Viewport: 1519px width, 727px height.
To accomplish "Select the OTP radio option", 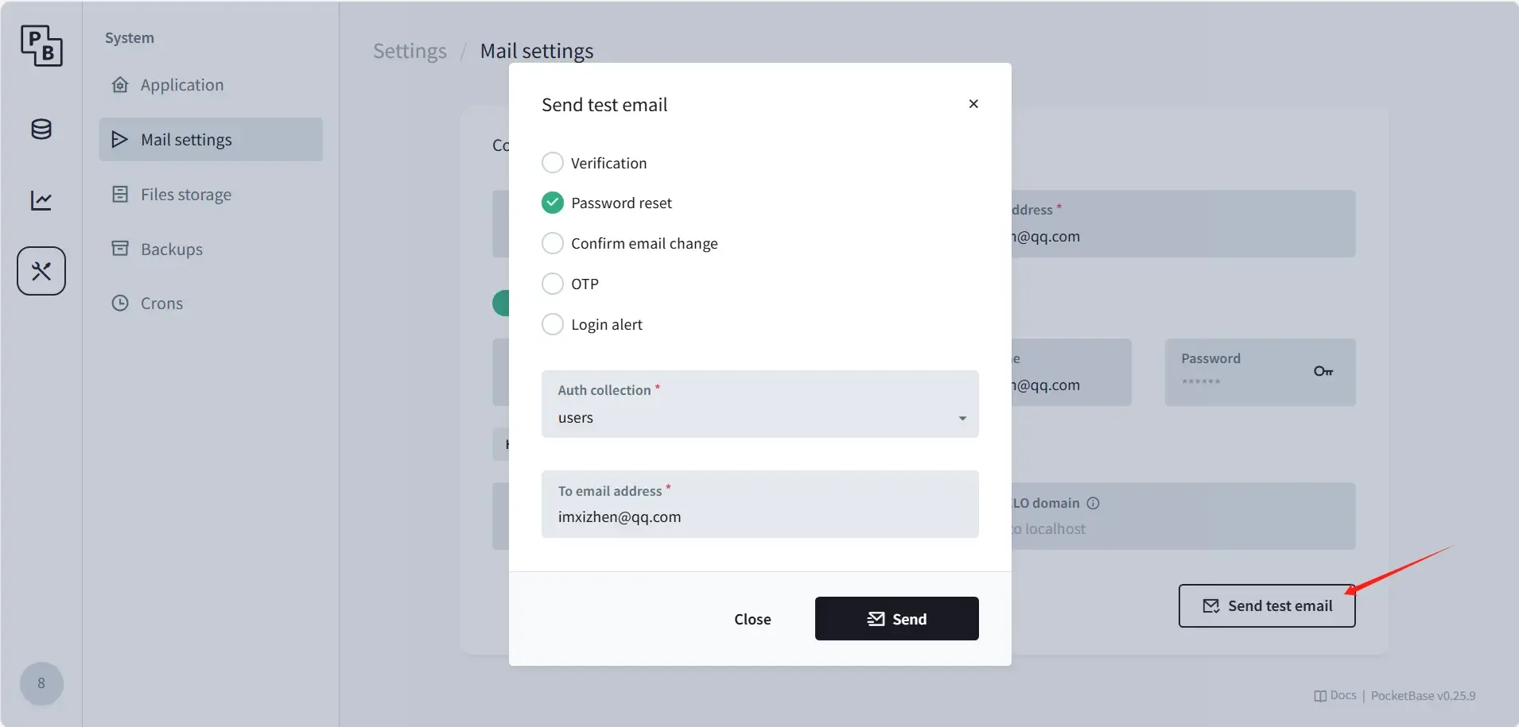I will point(570,284).
